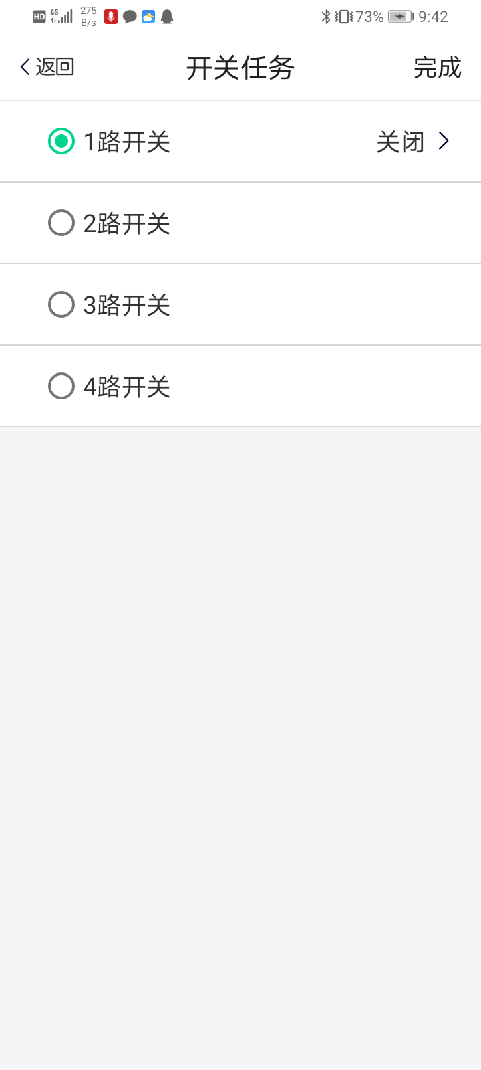Image resolution: width=481 pixels, height=1070 pixels.
Task: Tap the weather notification icon
Action: (148, 17)
